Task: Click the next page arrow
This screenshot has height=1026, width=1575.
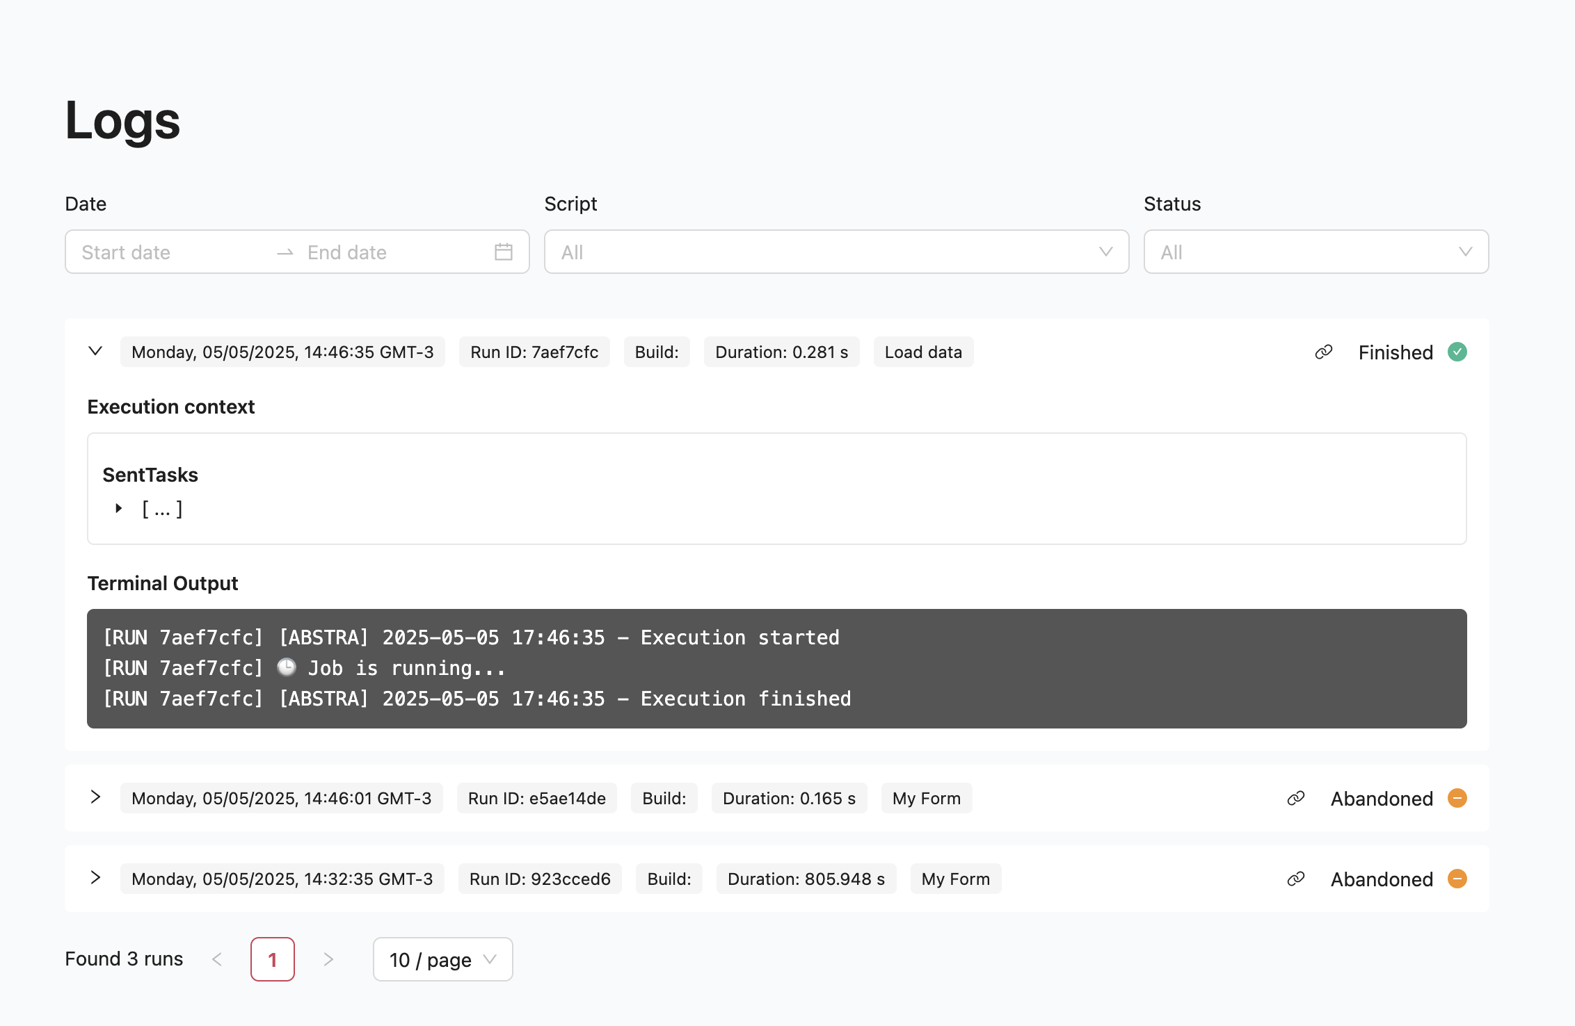Action: tap(328, 960)
